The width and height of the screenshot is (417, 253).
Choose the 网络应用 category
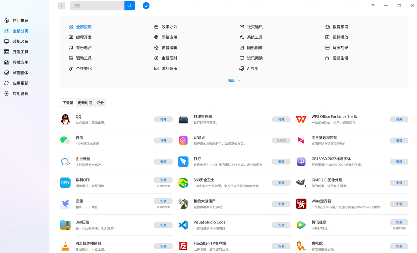click(166, 37)
